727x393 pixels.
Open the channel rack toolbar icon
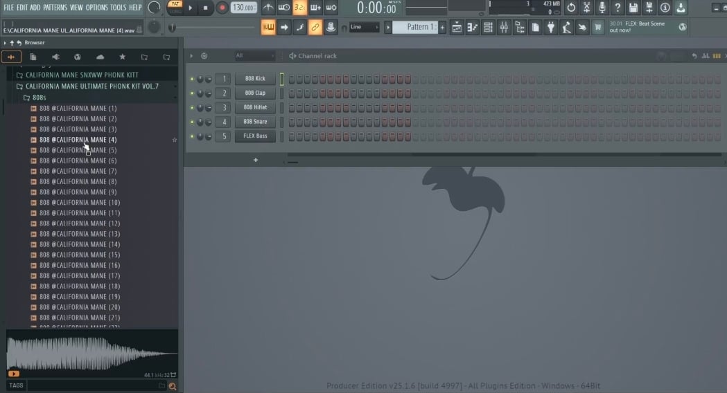488,27
